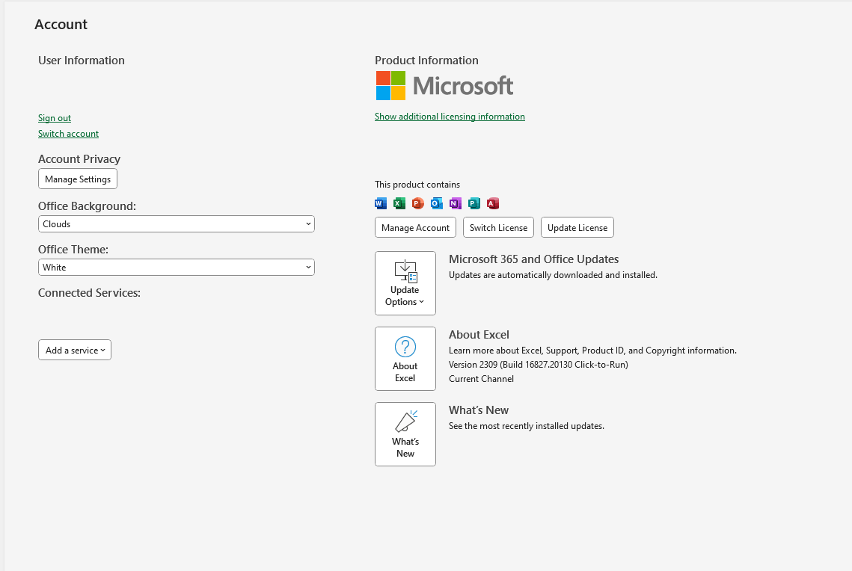
Task: Open Update Options menu
Action: (405, 283)
